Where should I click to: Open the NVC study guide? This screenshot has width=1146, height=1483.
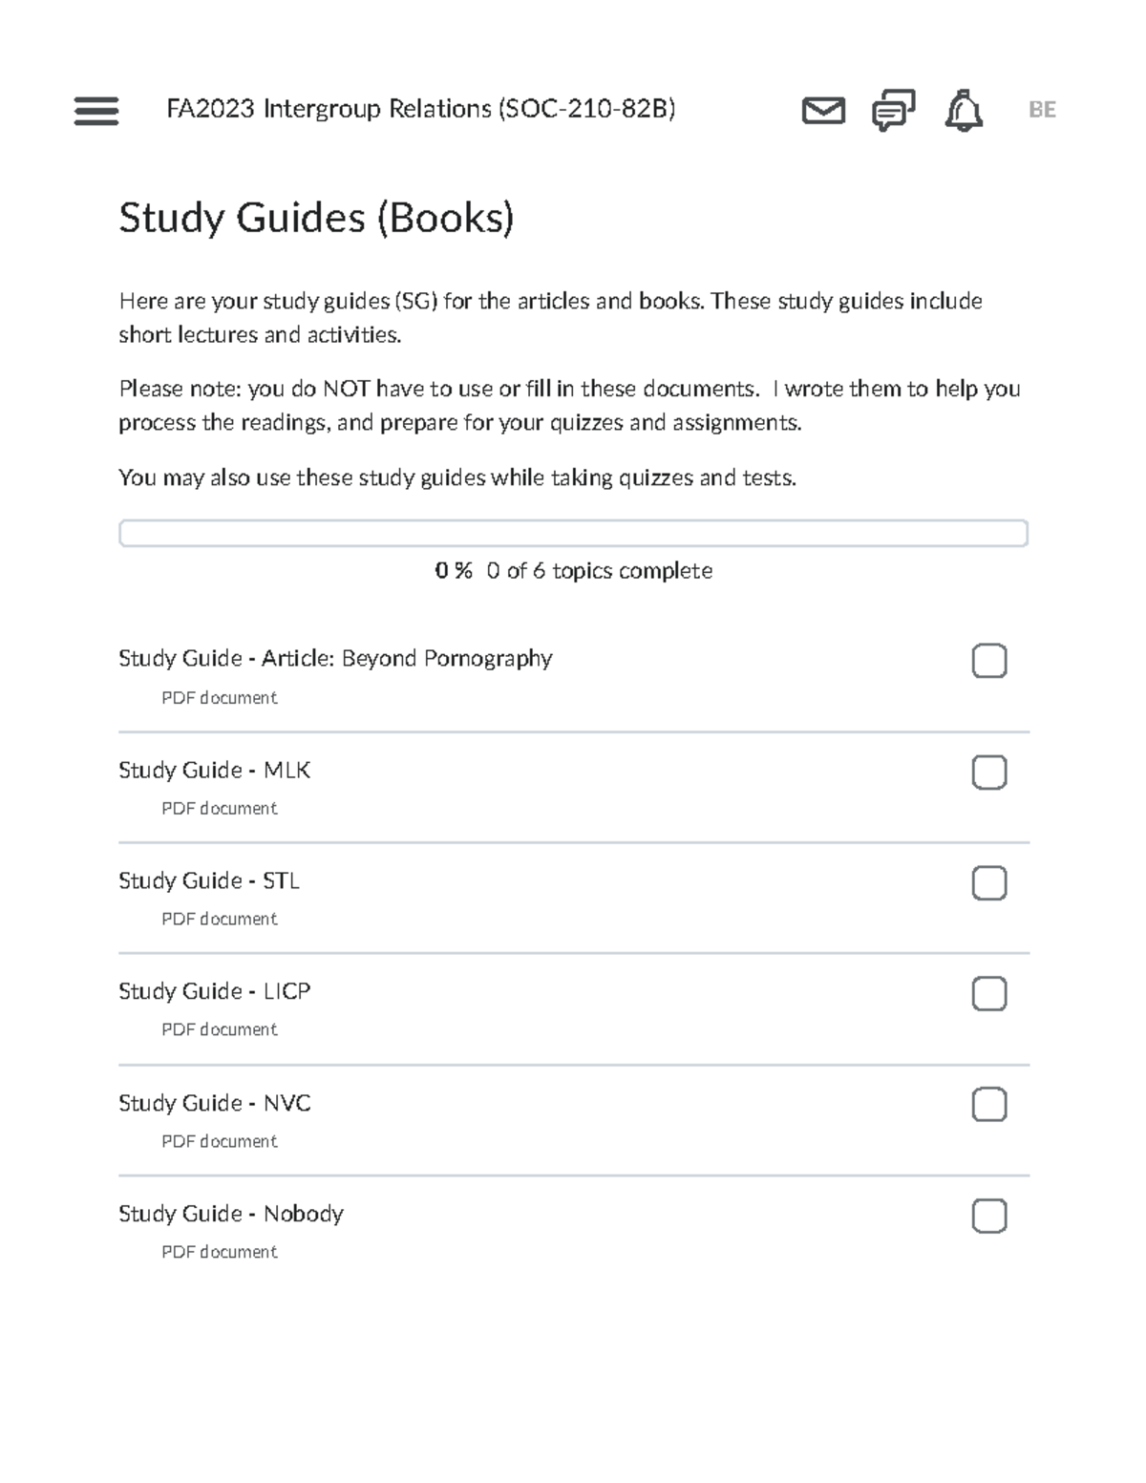pos(214,1103)
